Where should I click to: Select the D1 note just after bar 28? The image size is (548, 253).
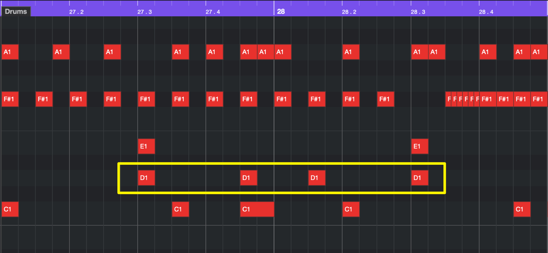pos(317,178)
